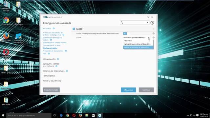Focus the settings search input field

135,23
